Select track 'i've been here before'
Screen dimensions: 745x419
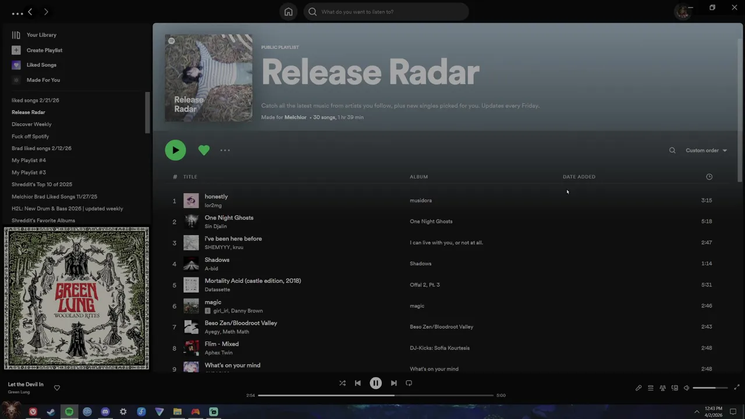click(233, 239)
